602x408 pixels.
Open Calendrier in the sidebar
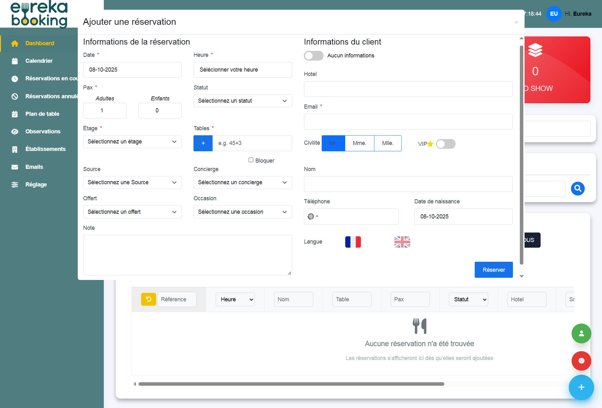(39, 61)
